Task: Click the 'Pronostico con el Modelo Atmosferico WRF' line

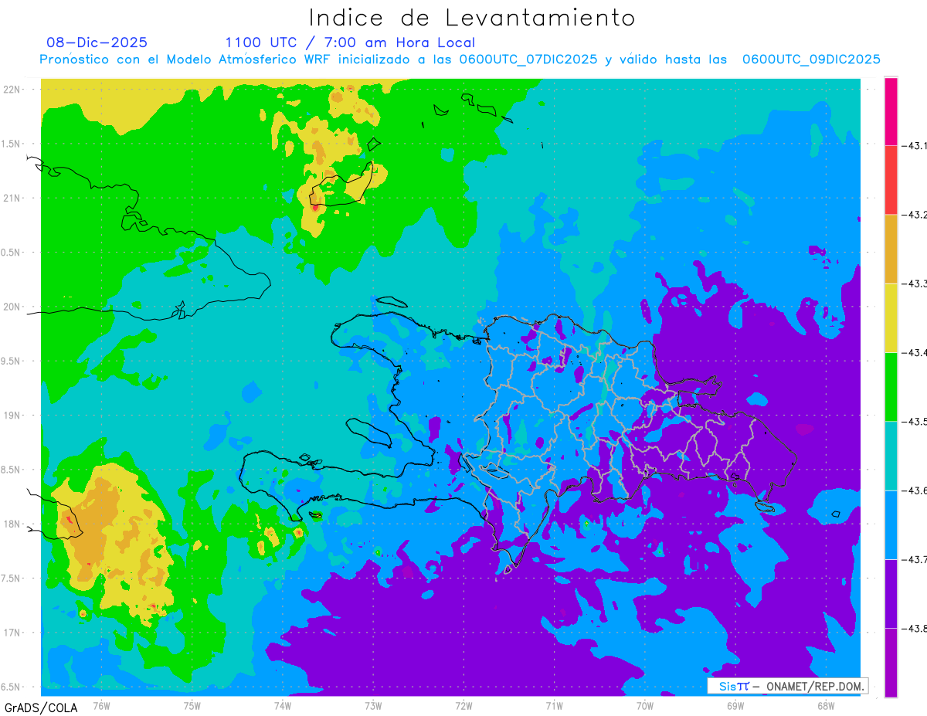Action: pos(460,59)
